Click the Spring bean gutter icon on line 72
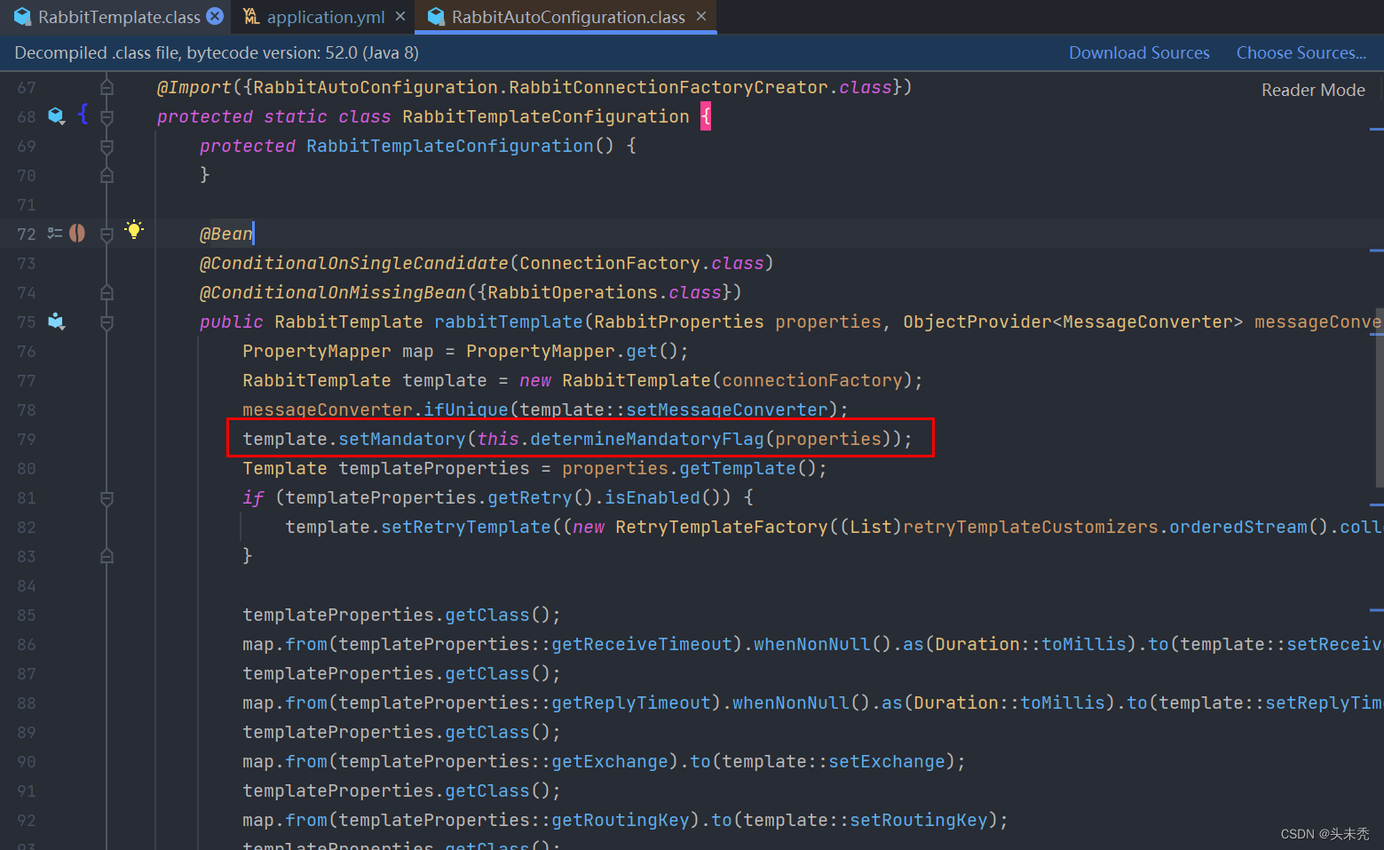This screenshot has height=850, width=1384. (77, 234)
